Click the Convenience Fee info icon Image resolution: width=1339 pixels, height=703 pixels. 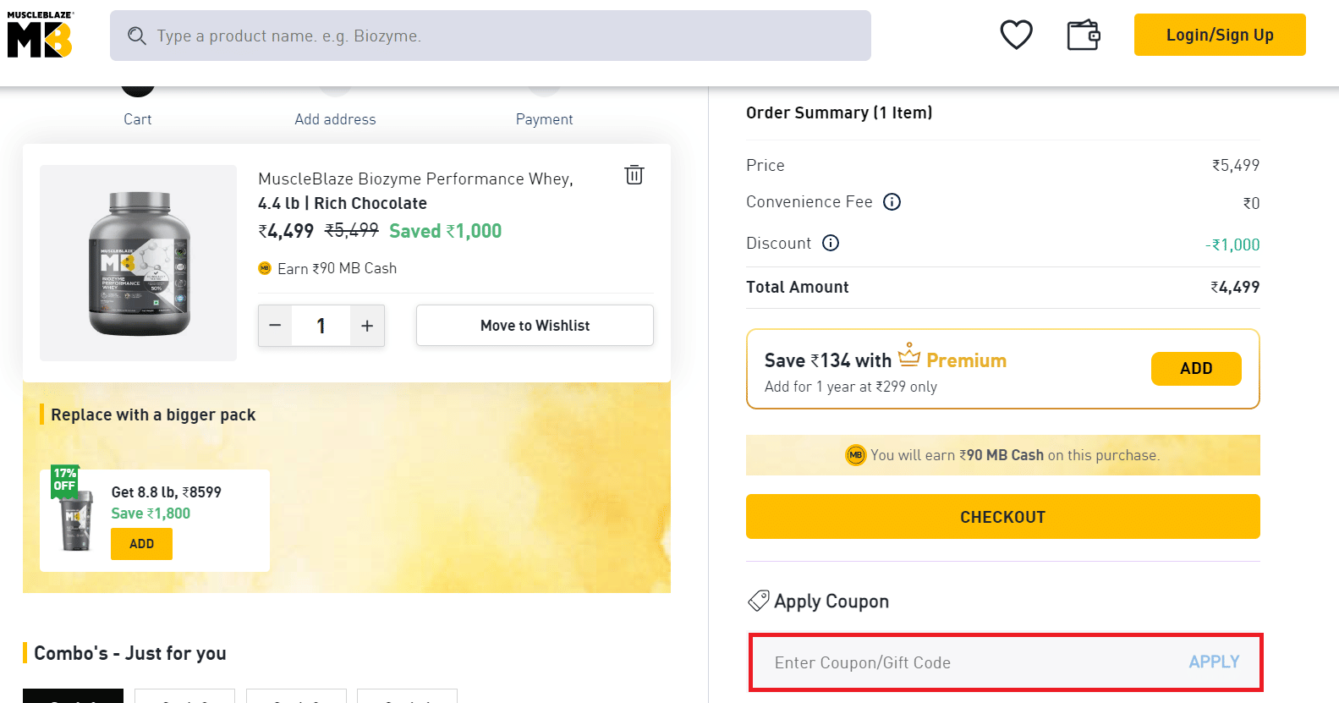892,202
